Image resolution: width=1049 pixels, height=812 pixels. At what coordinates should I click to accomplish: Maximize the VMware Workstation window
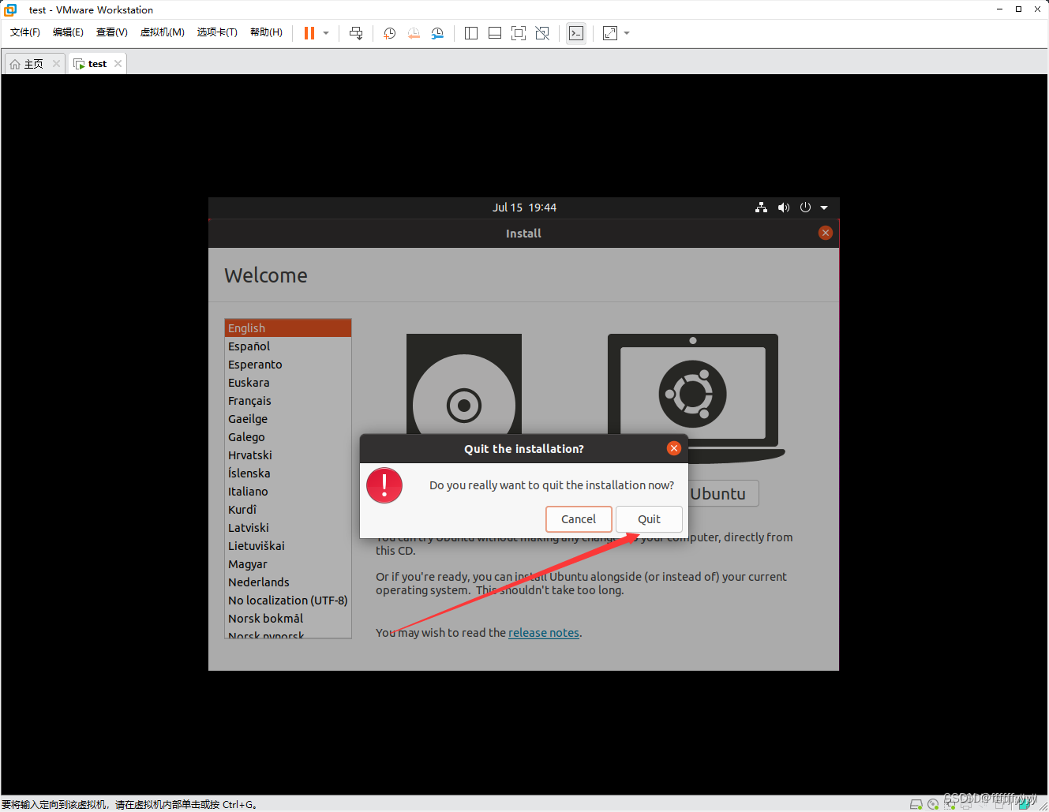point(1018,9)
